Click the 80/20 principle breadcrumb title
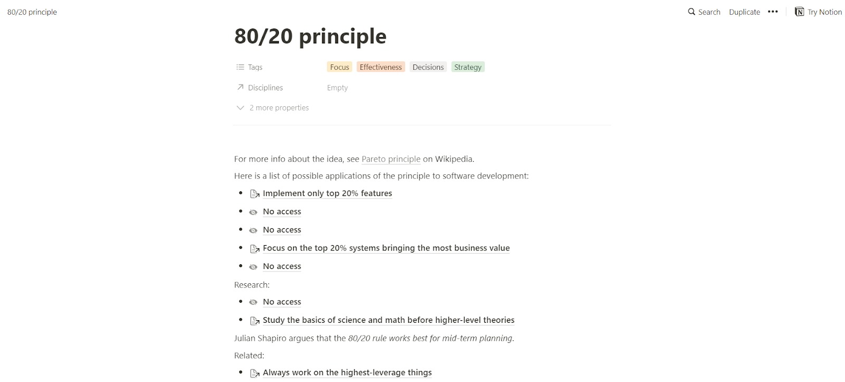 pyautogui.click(x=32, y=12)
